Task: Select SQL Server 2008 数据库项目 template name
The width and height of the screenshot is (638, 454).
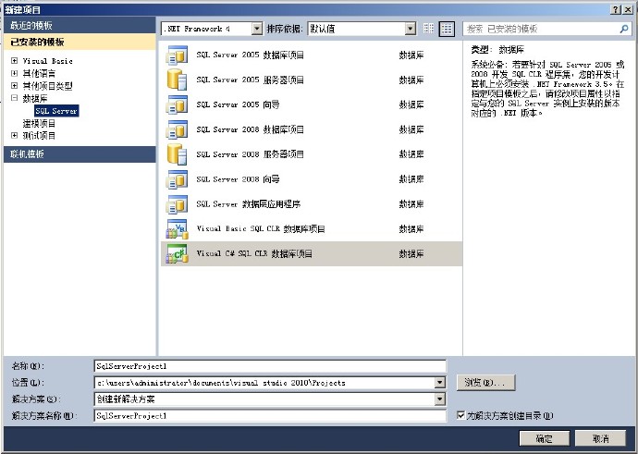Action: [251, 129]
